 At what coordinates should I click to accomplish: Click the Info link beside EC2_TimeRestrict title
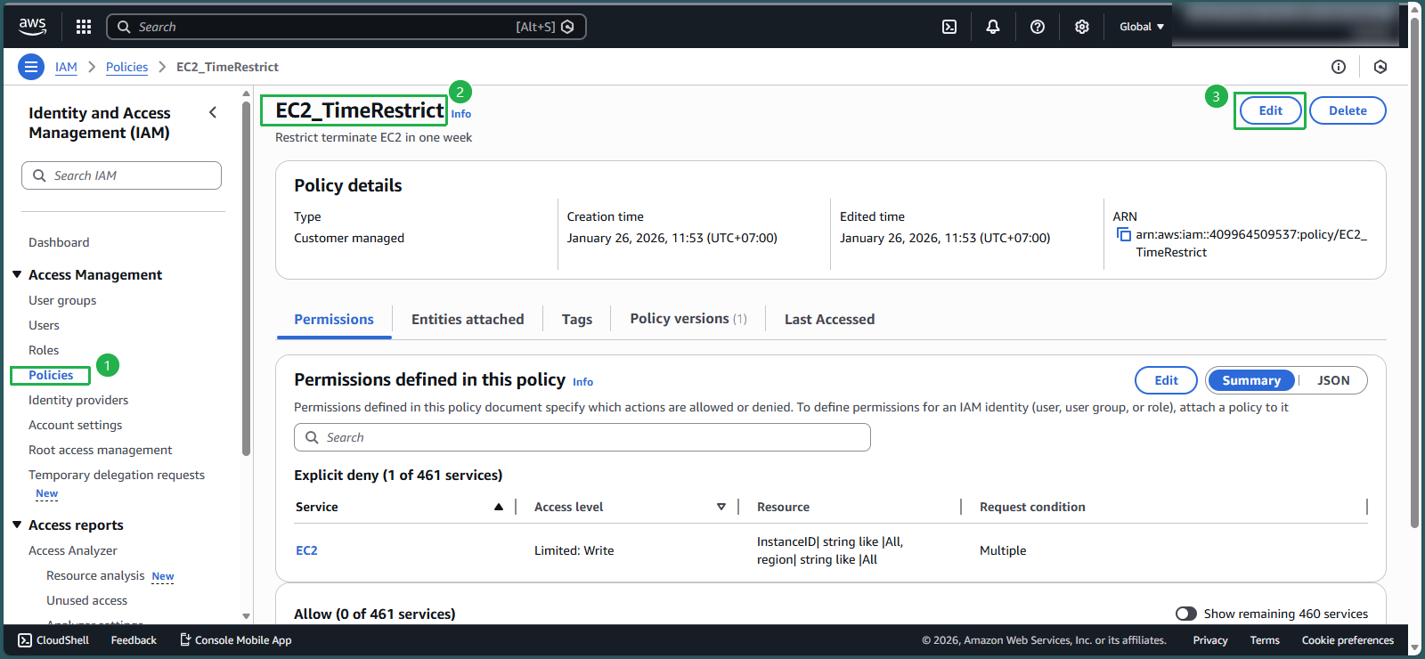461,114
